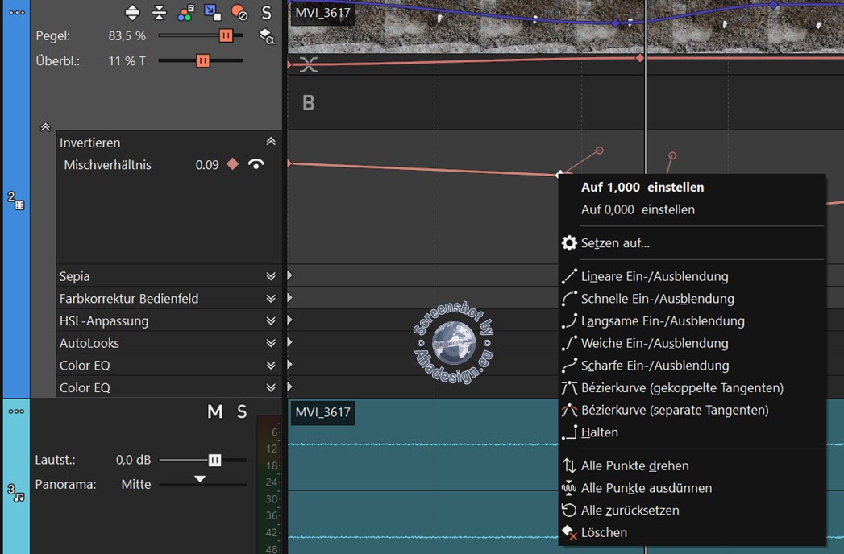Click Löschen to delete the point
The image size is (844, 554).
click(x=692, y=533)
